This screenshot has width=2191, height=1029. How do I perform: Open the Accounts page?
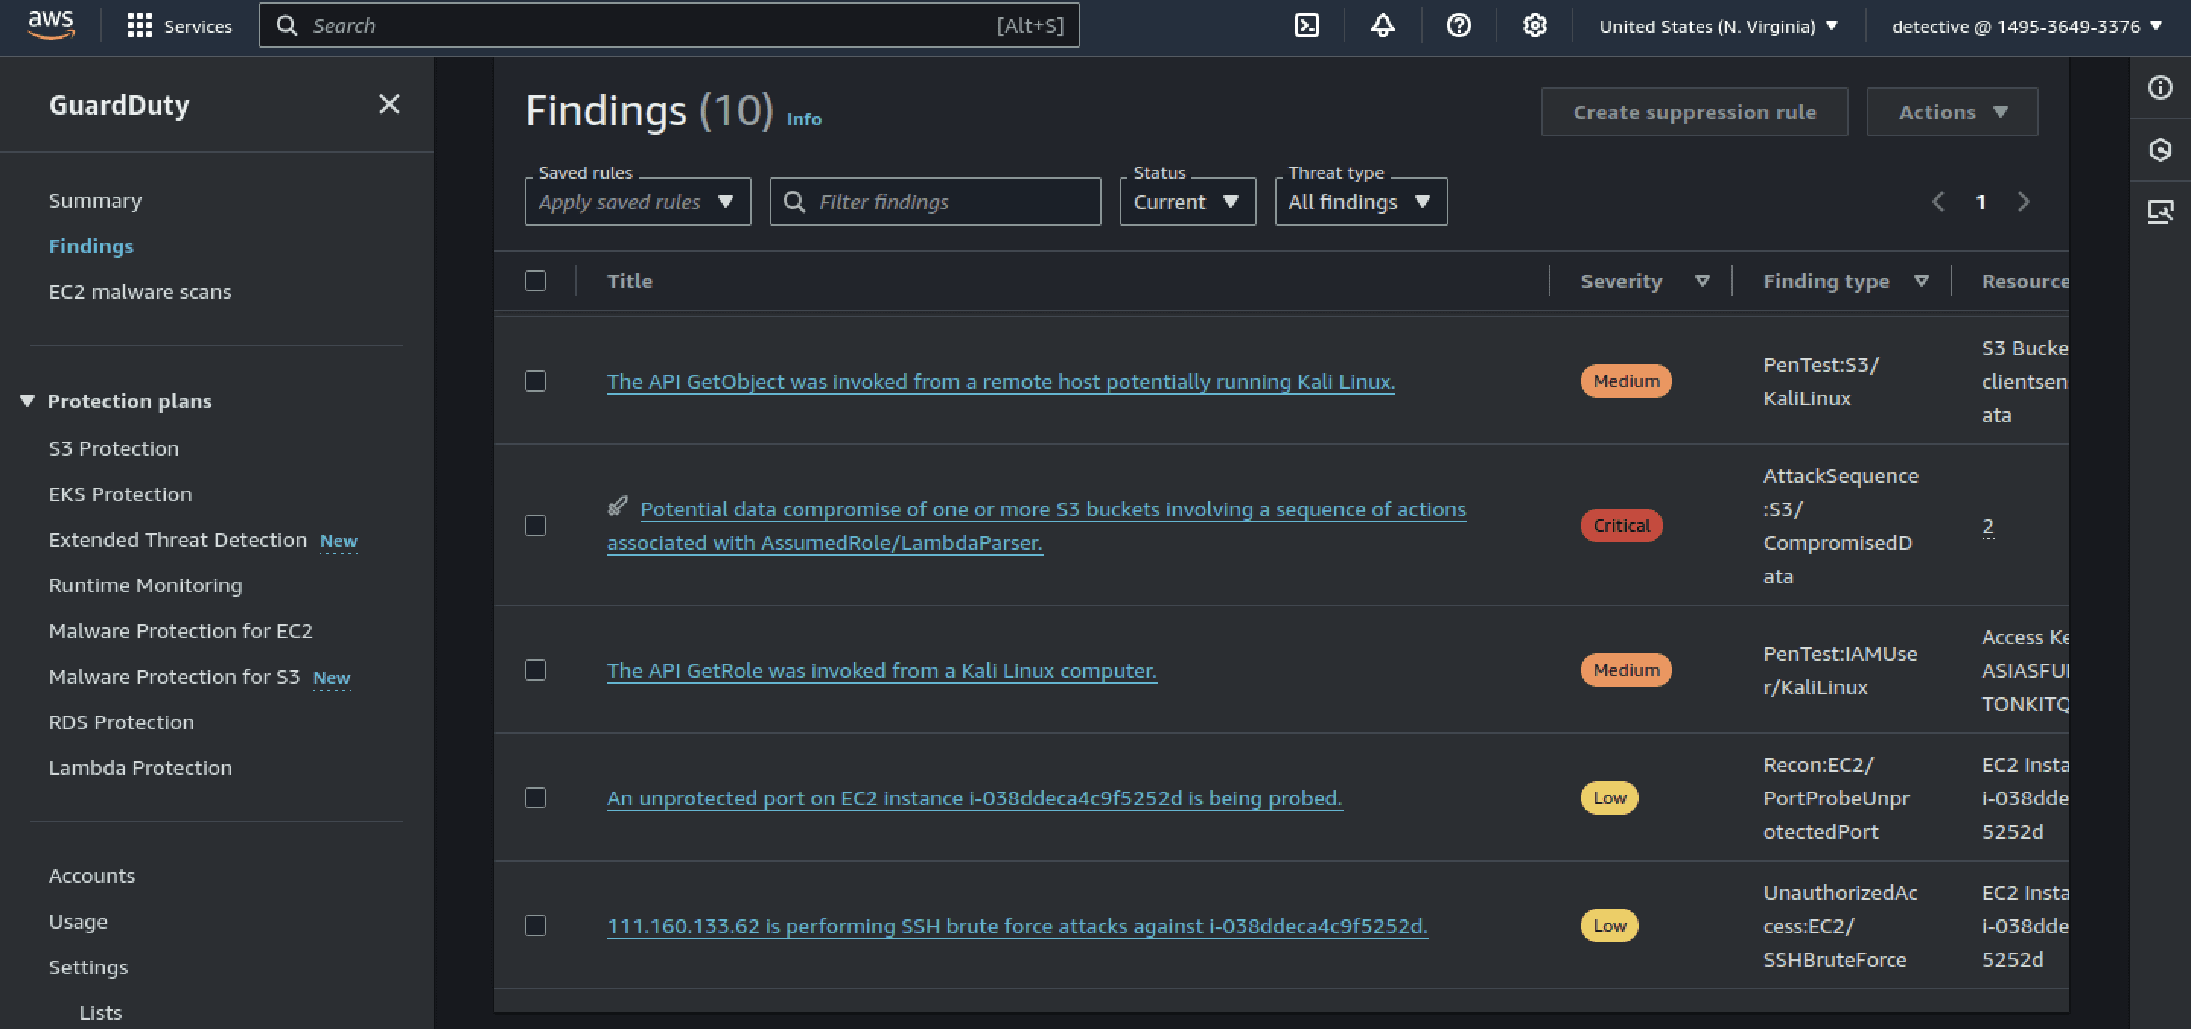(92, 876)
